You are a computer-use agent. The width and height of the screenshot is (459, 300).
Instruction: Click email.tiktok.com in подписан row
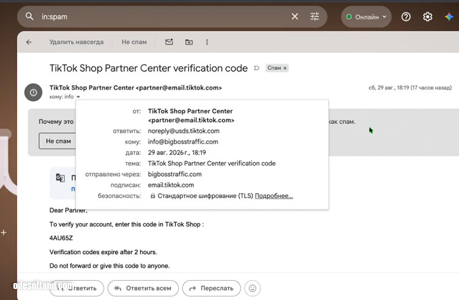pyautogui.click(x=171, y=185)
